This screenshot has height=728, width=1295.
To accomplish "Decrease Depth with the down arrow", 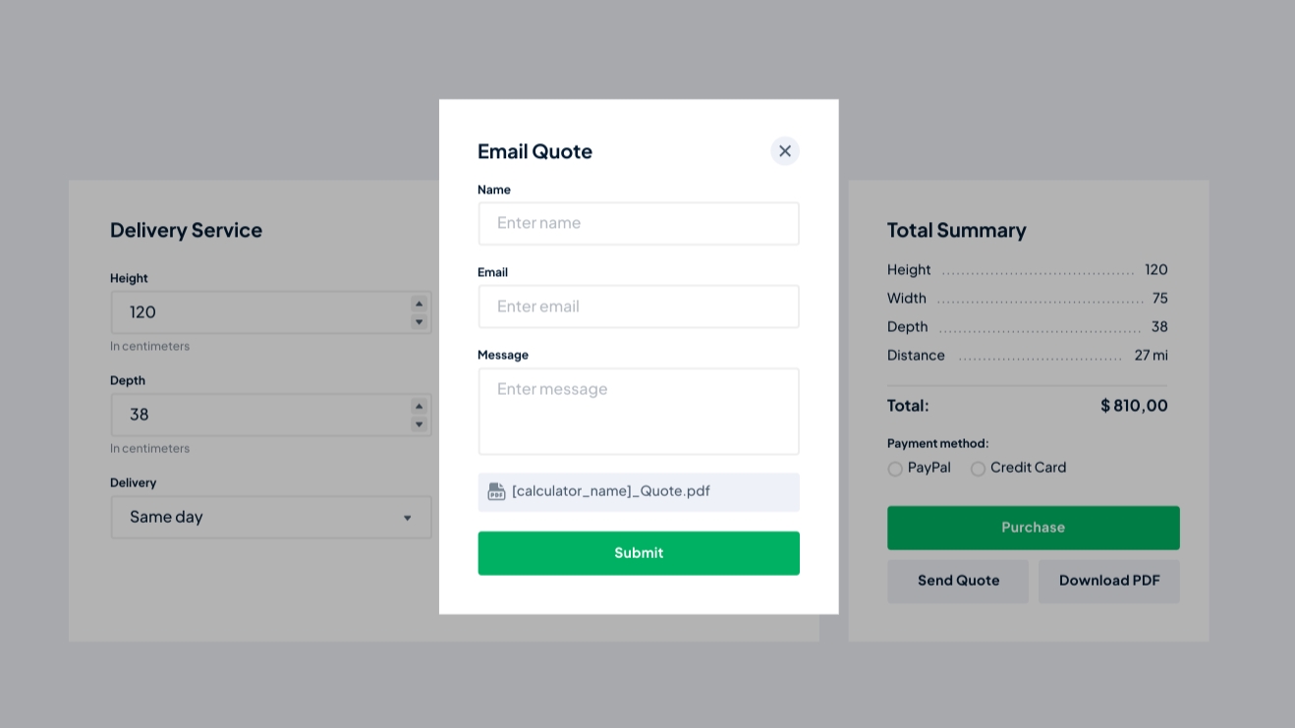I will 419,424.
